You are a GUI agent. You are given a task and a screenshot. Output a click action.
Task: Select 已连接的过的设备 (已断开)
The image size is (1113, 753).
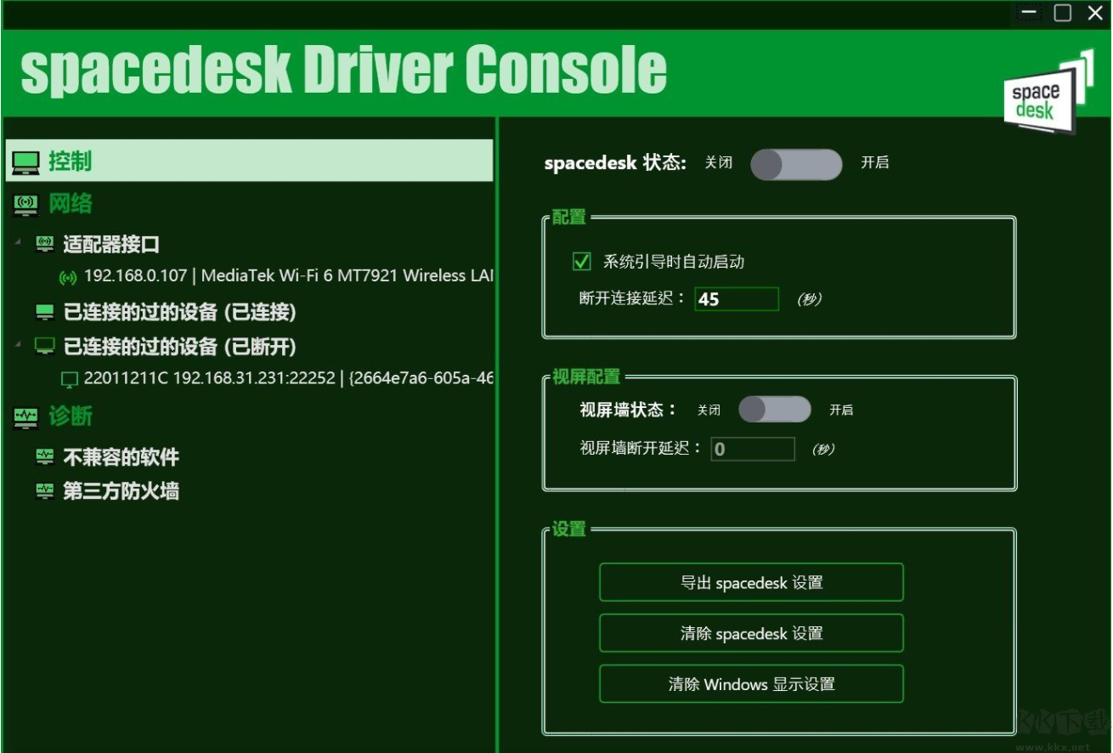point(180,347)
